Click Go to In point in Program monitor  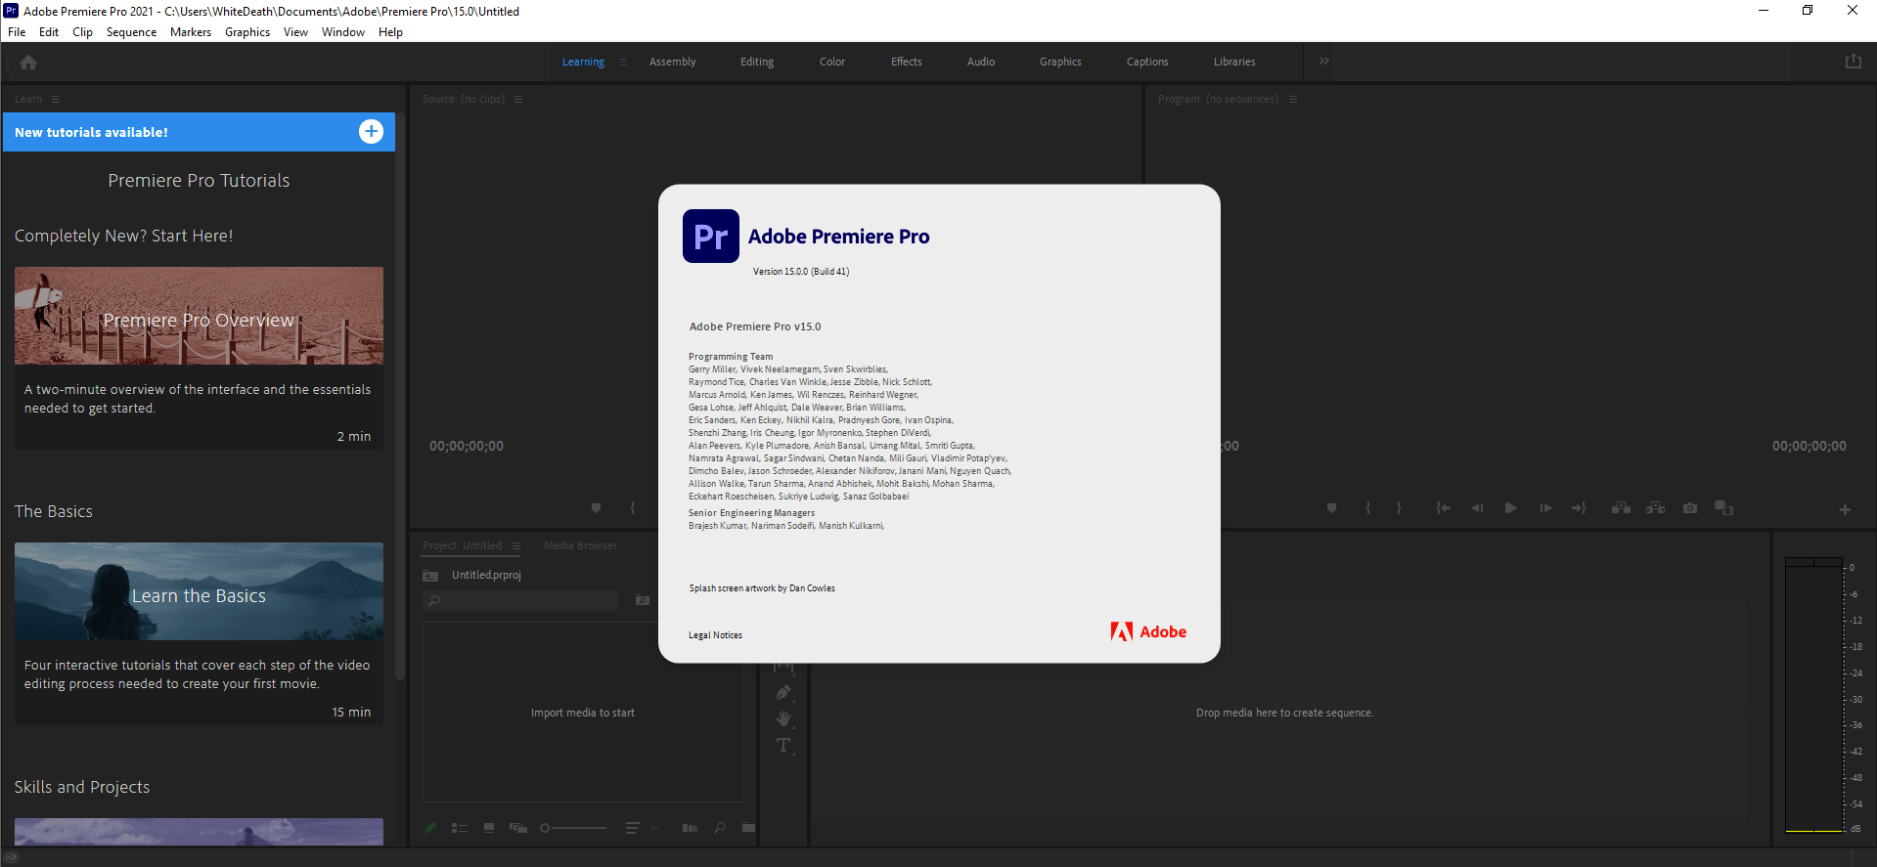pos(1443,508)
